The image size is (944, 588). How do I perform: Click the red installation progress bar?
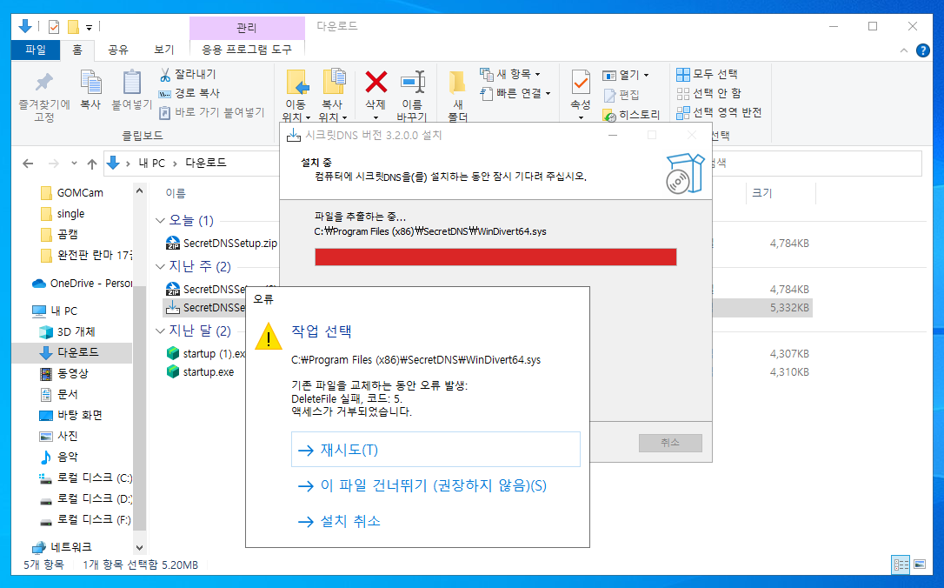495,257
